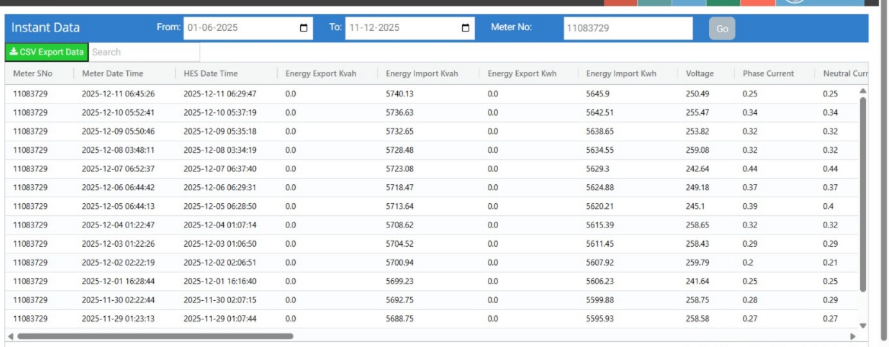Open the To date calendar picker icon
This screenshot has height=347, width=889.
465,28
